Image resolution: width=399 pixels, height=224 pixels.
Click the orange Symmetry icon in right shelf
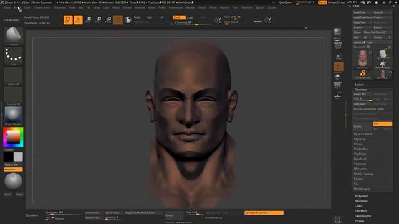[339, 67]
